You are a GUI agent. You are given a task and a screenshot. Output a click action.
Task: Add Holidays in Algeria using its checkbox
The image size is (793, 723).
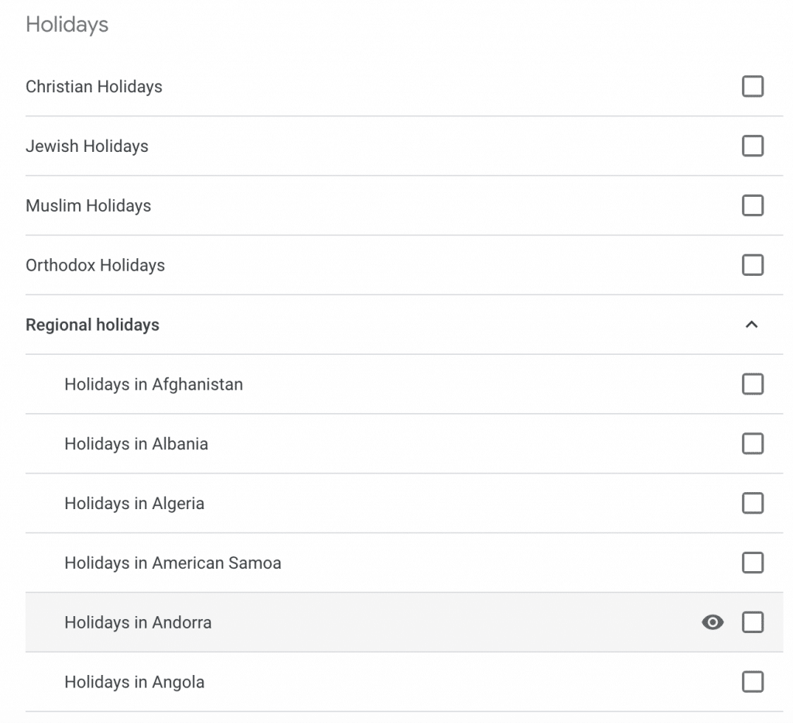(753, 504)
